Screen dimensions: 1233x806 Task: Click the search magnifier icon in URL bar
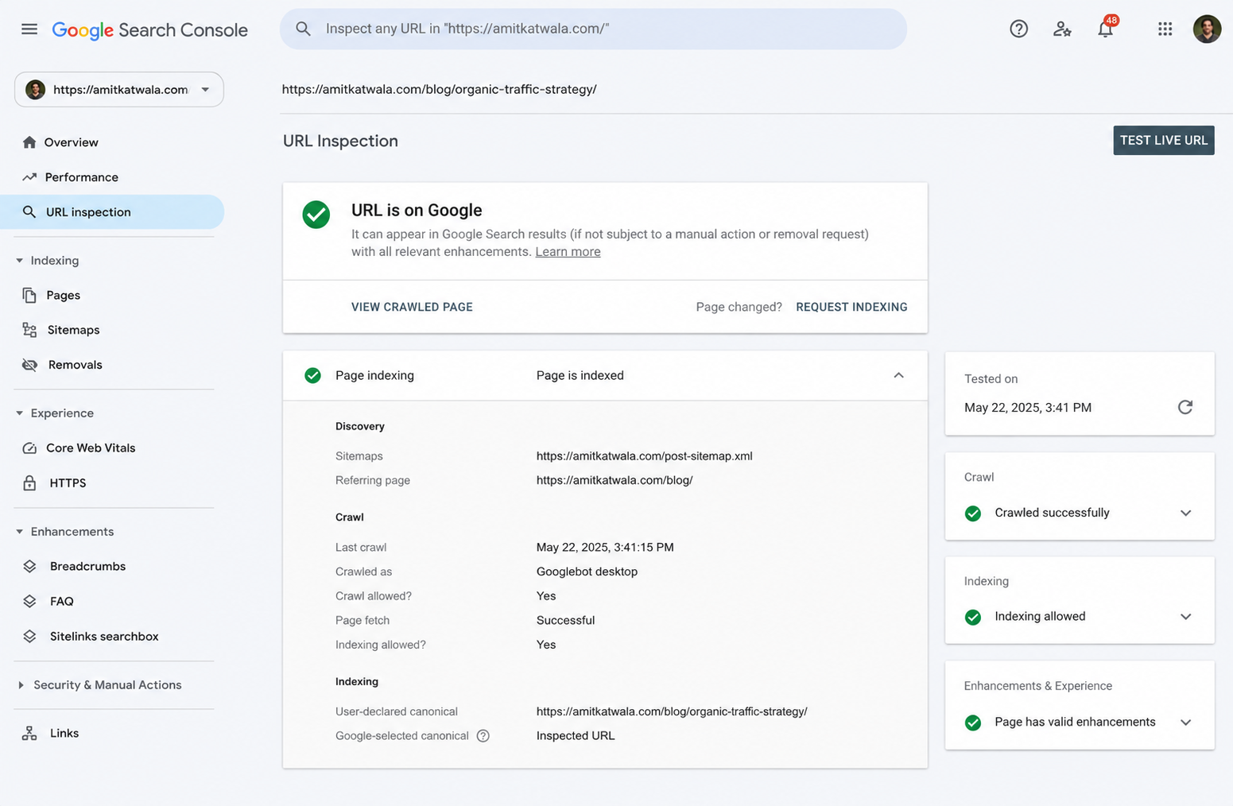click(x=303, y=29)
